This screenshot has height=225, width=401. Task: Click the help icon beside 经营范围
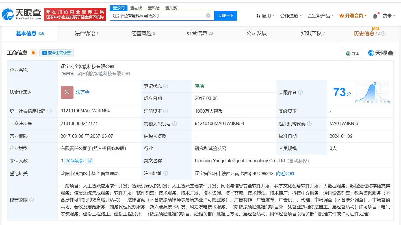pyautogui.click(x=31, y=200)
